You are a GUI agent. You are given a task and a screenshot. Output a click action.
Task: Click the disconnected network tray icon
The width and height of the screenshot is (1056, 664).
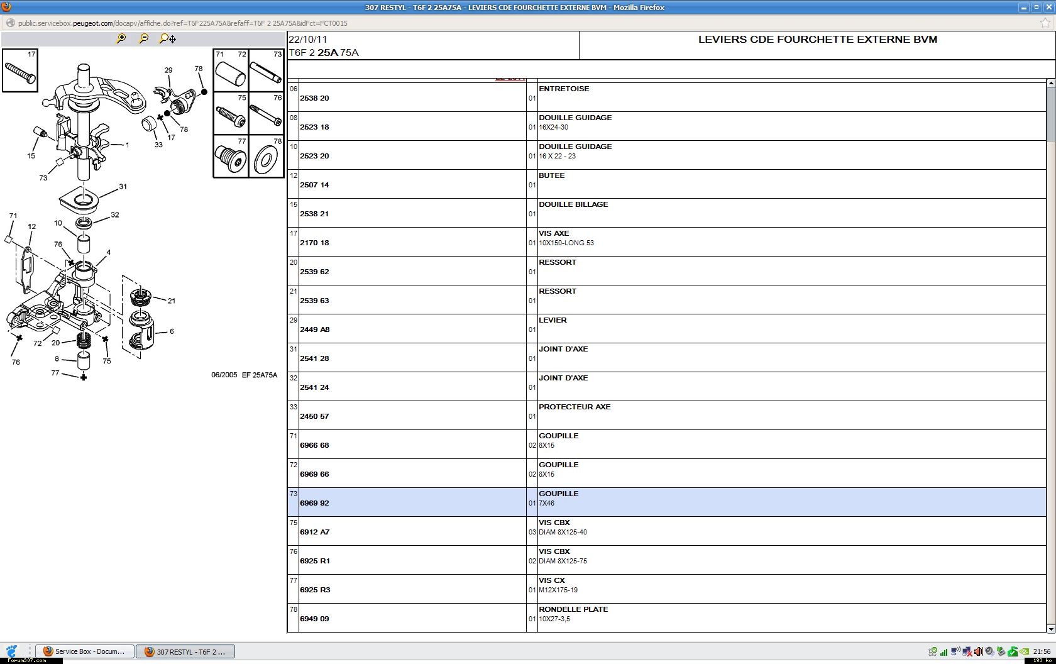[x=967, y=651]
